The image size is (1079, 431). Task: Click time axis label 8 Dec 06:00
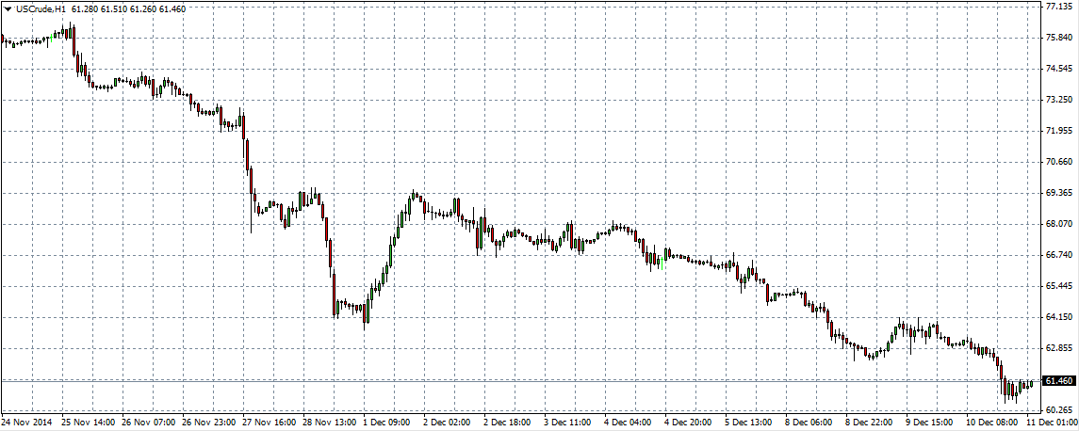809,423
